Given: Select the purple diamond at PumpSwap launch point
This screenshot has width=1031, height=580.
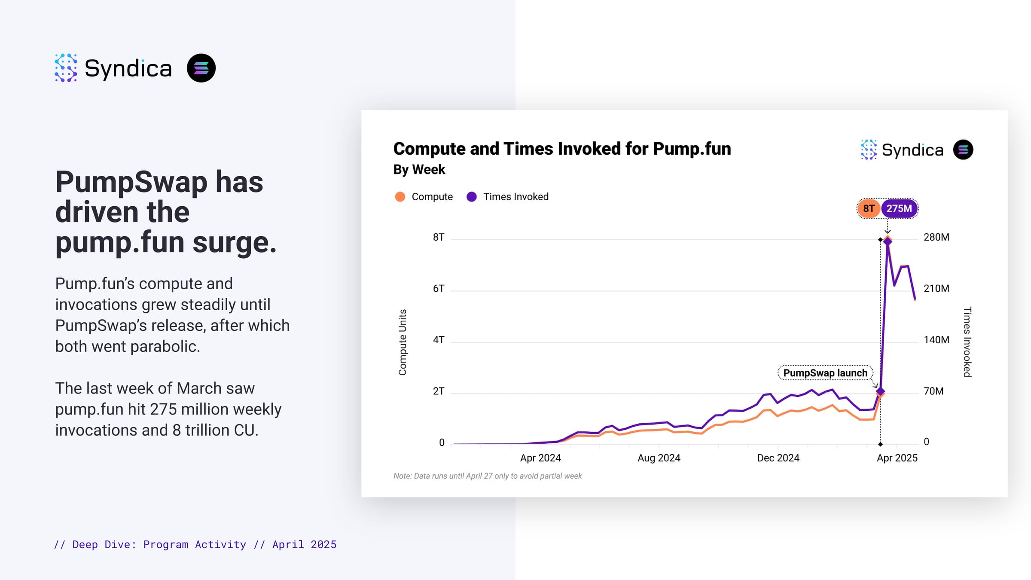Looking at the screenshot, I should tap(880, 391).
